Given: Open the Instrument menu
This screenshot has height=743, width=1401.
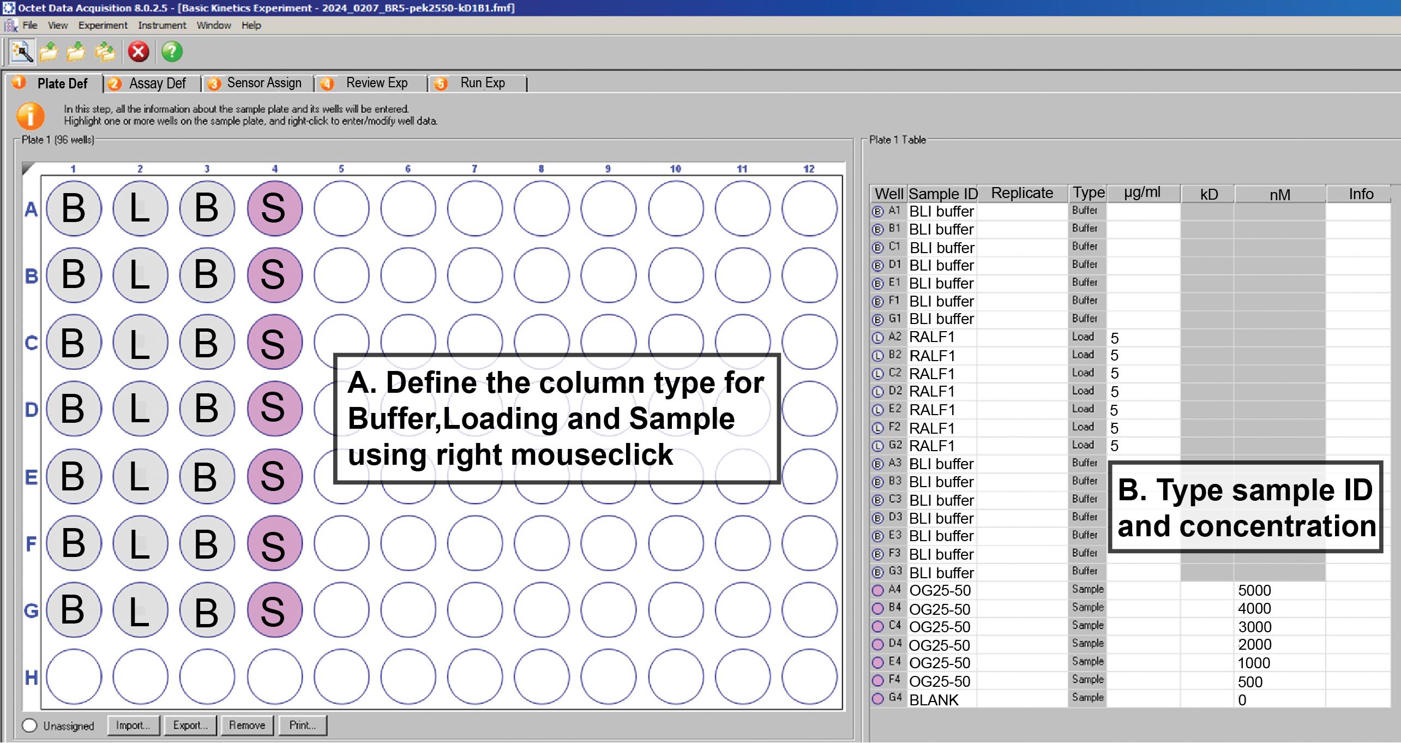Looking at the screenshot, I should 162,25.
